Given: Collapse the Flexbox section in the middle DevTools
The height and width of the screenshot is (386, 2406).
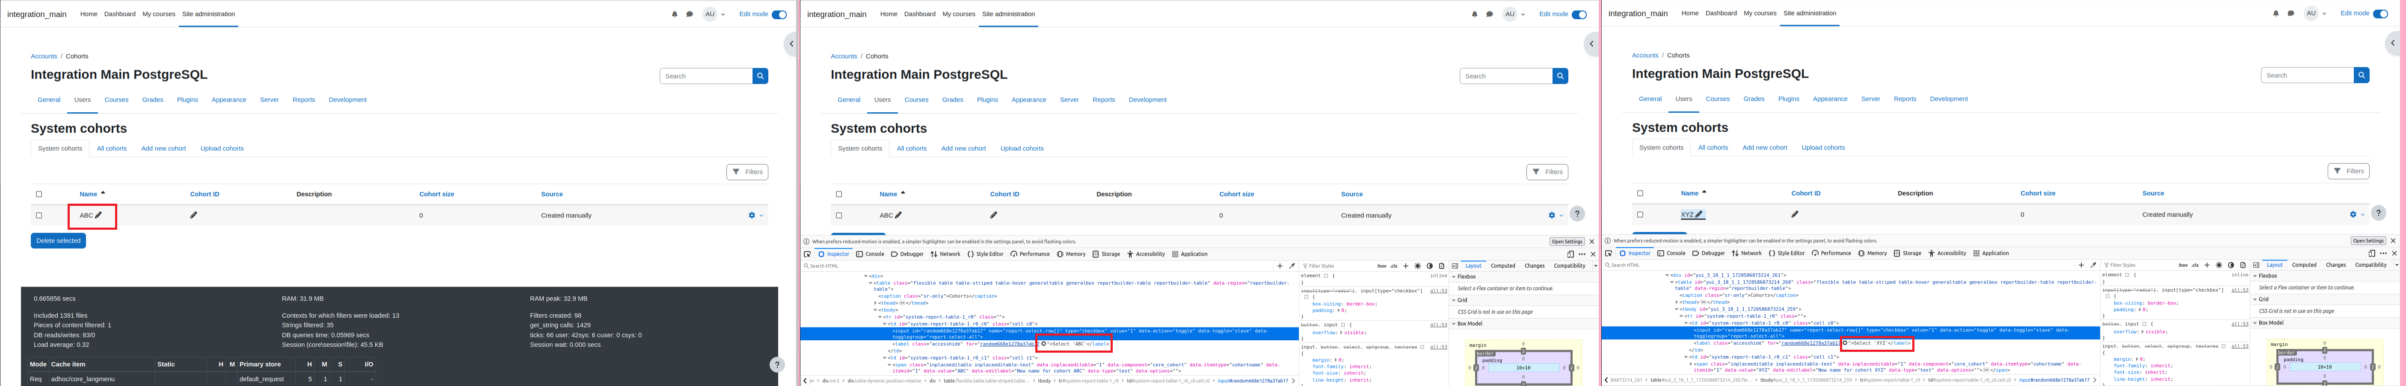Looking at the screenshot, I should pos(1454,277).
